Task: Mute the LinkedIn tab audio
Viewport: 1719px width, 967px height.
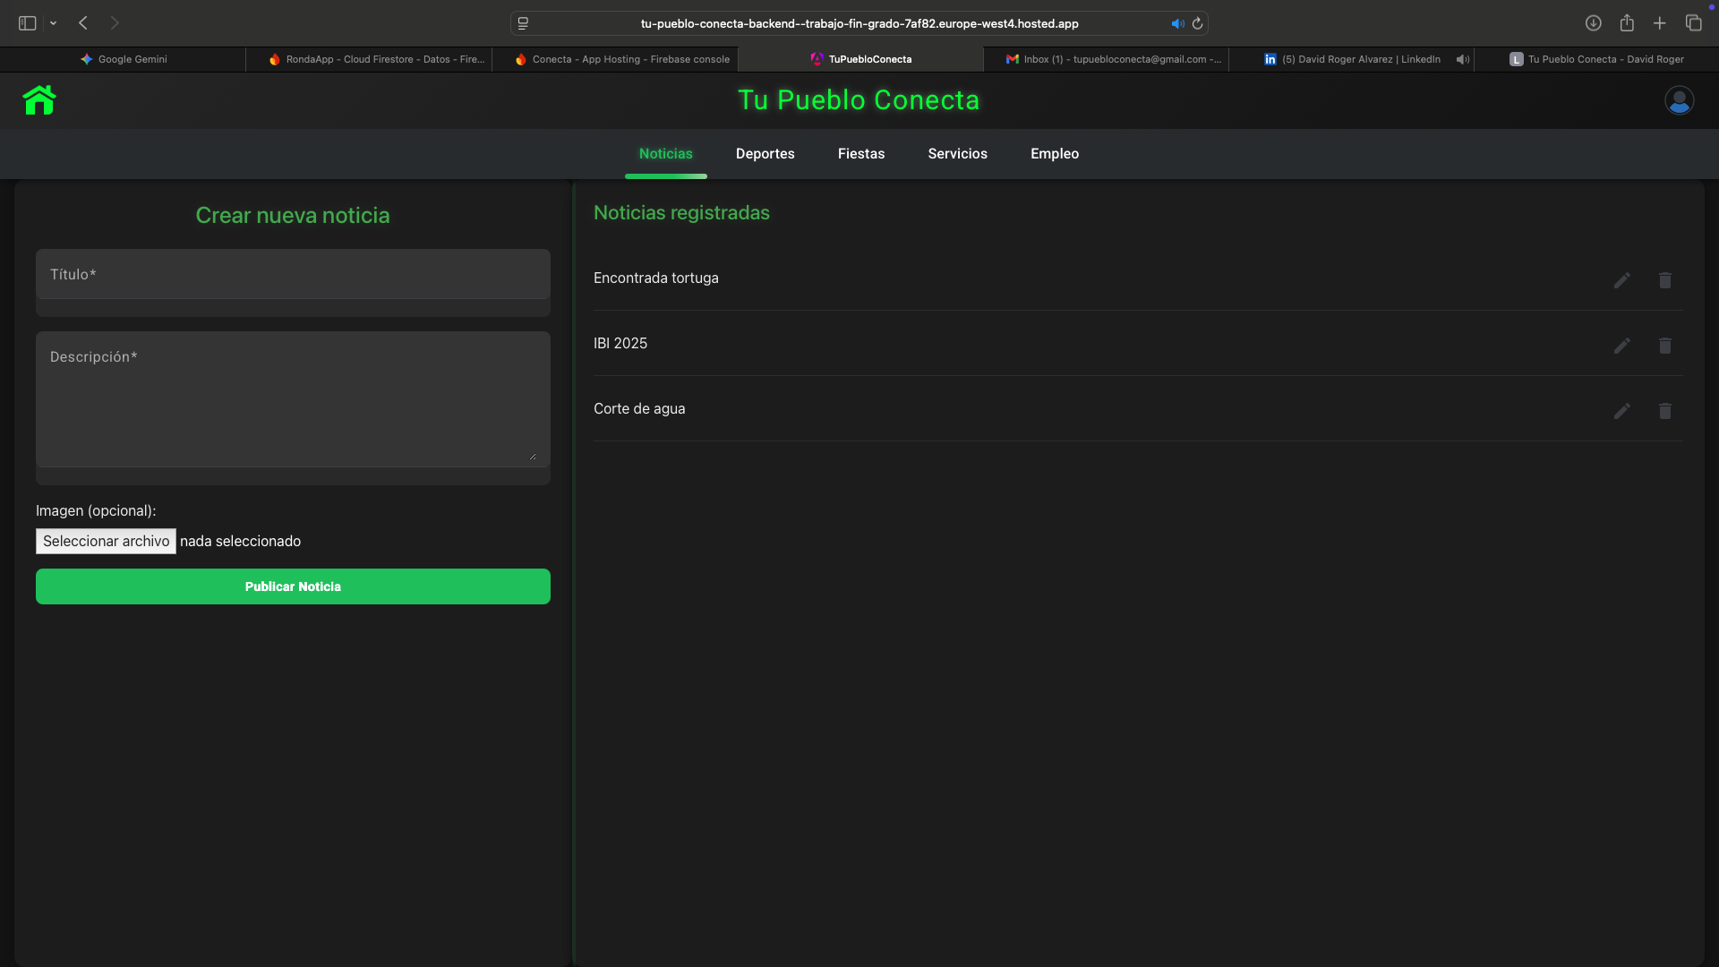Action: click(1462, 59)
